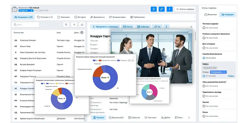This screenshot has width=248, height=123.
Task: Select radio under Отказ stage
Action: point(204,116)
